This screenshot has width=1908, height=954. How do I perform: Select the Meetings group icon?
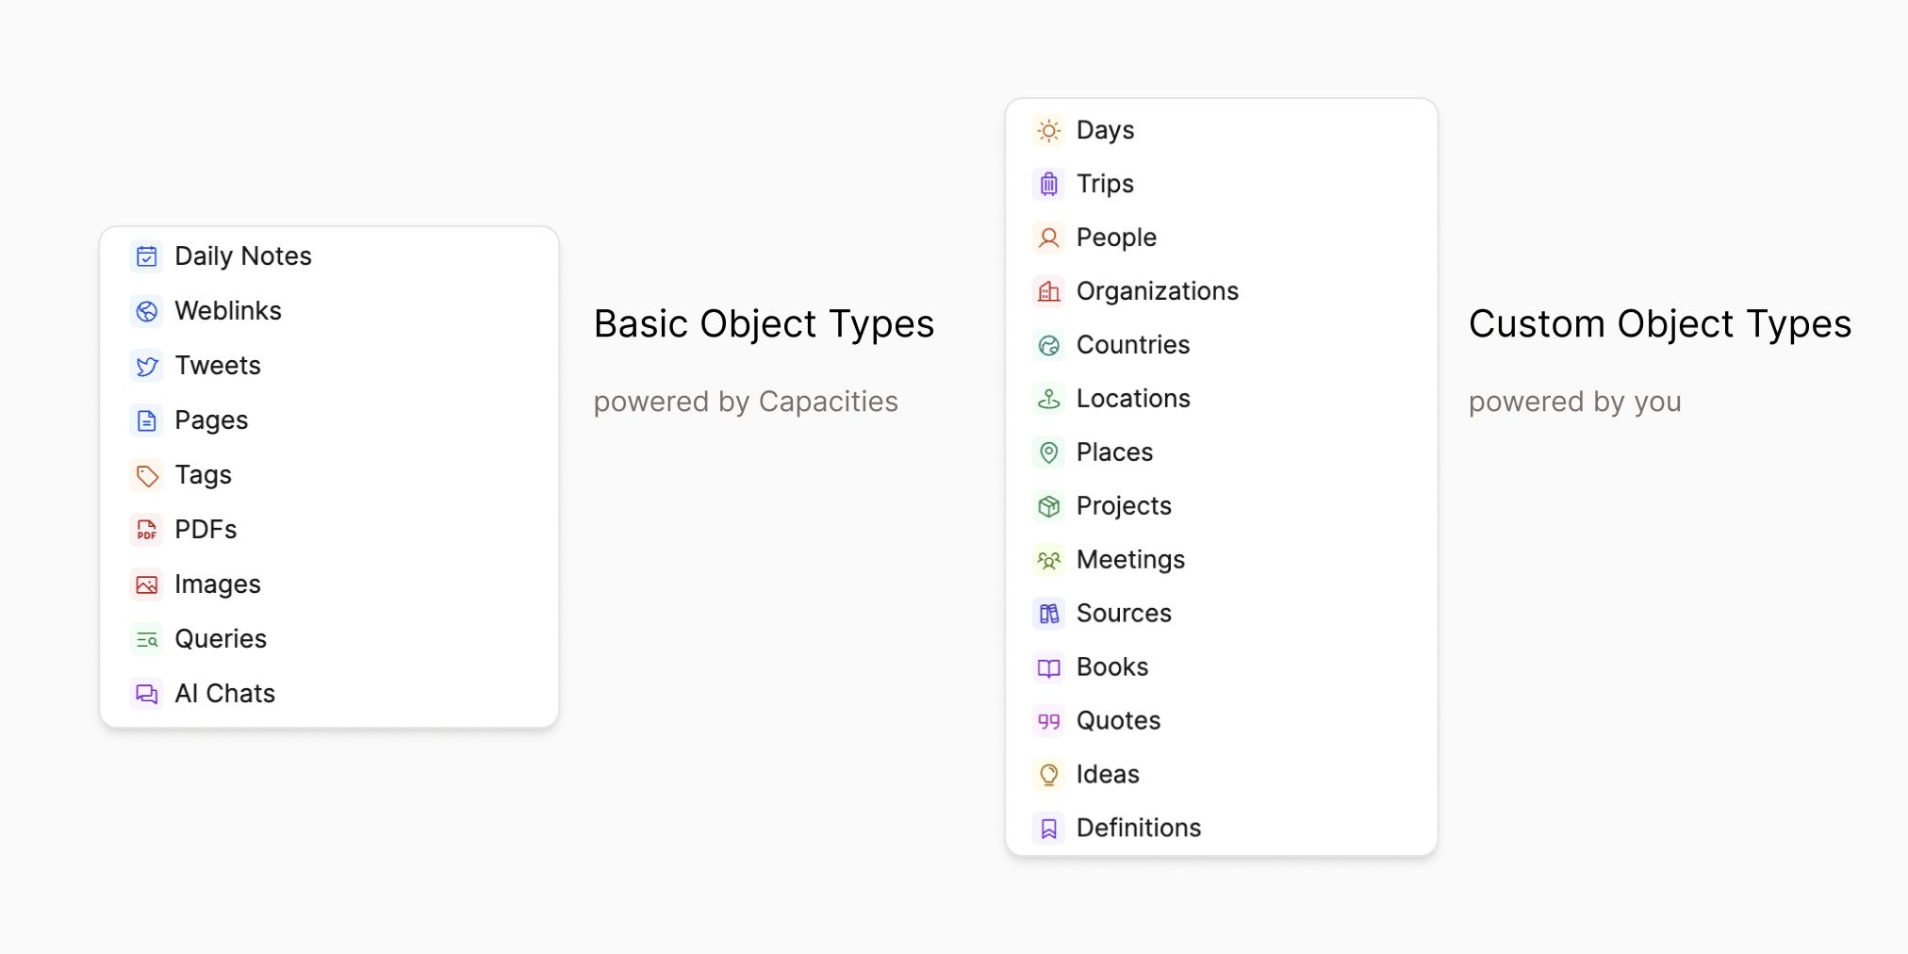1047,559
